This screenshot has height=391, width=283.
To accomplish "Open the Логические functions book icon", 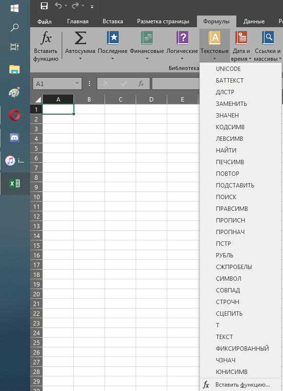I will click(x=182, y=38).
